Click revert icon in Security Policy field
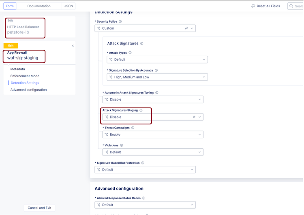This screenshot has width=304, height=215. coord(186,28)
